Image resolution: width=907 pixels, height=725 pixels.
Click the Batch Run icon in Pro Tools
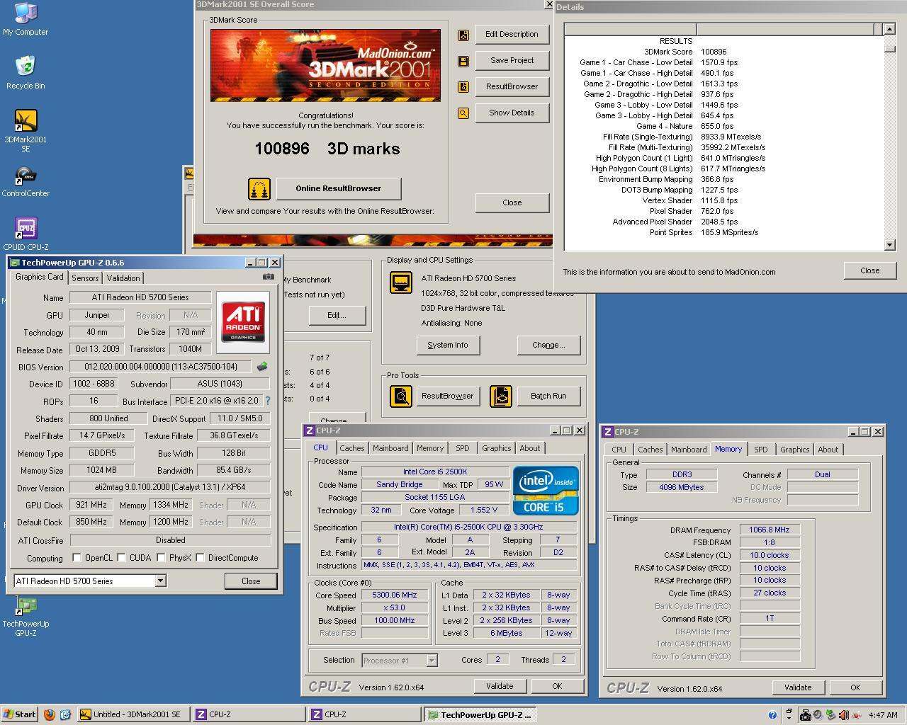click(x=501, y=396)
